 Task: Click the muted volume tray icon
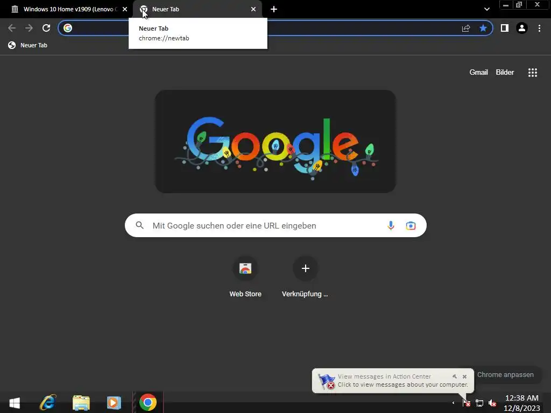point(492,403)
